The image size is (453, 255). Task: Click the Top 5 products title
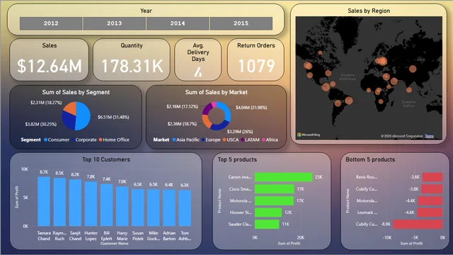point(237,159)
